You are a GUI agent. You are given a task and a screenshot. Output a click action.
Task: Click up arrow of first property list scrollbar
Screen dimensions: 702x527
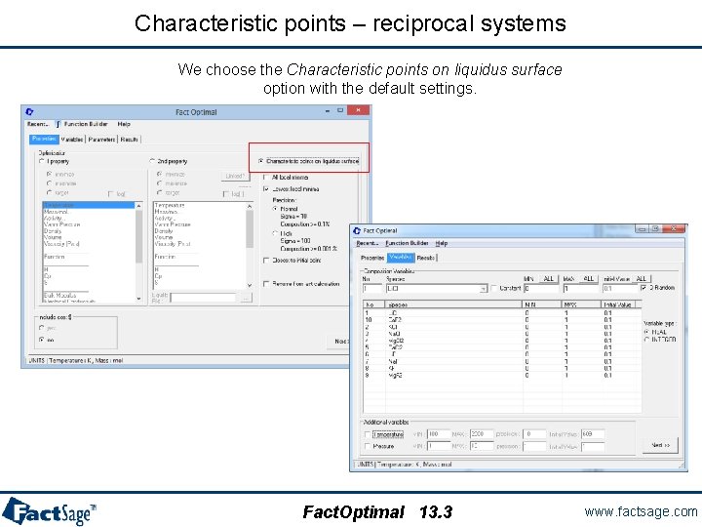tap(138, 206)
